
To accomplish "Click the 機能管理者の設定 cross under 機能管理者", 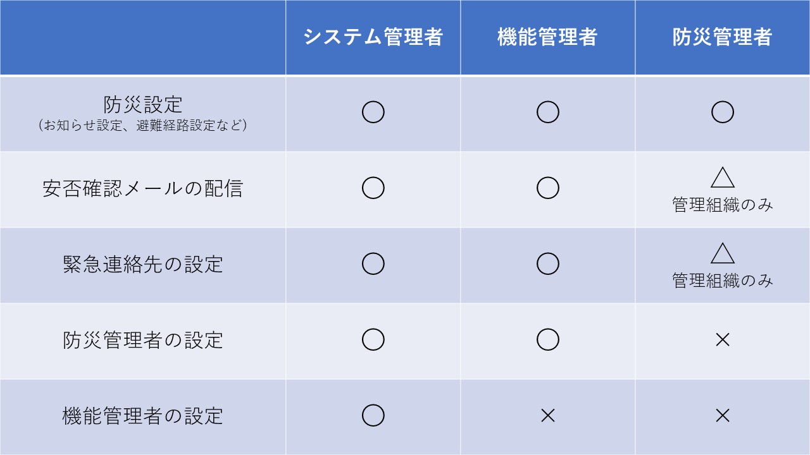I will coord(547,416).
